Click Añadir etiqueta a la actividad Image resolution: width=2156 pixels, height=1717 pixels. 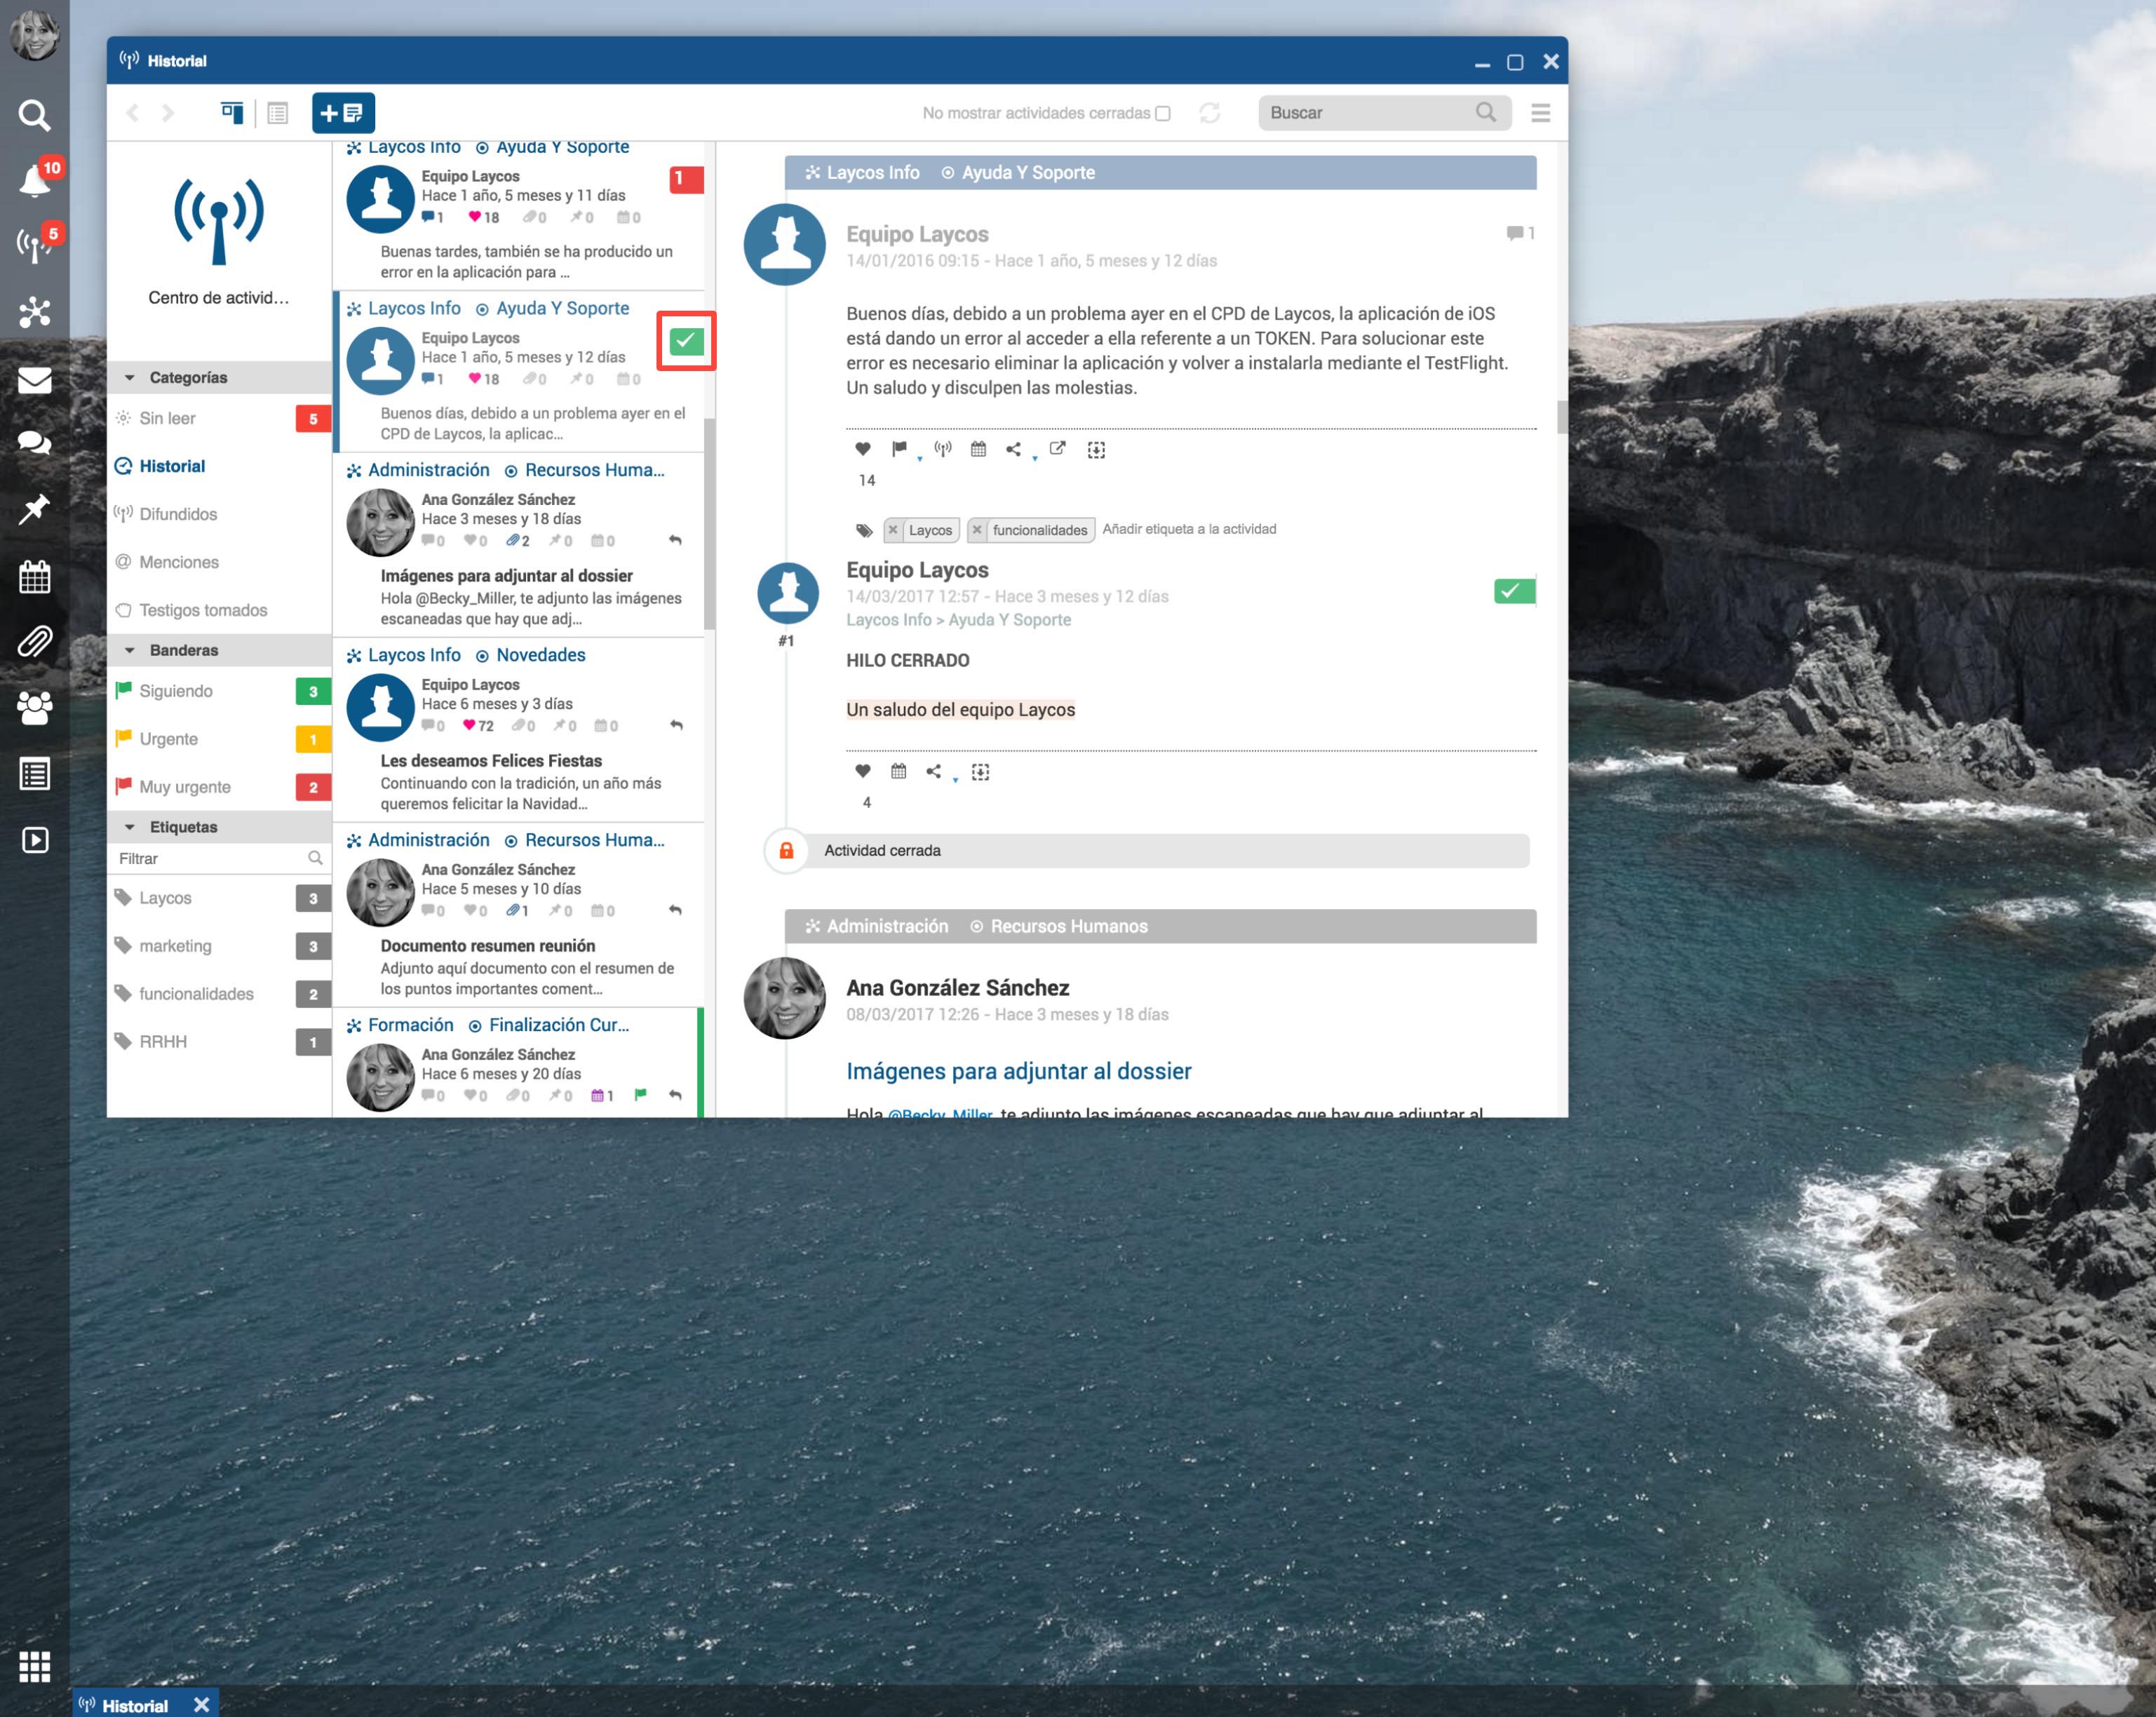point(1189,529)
